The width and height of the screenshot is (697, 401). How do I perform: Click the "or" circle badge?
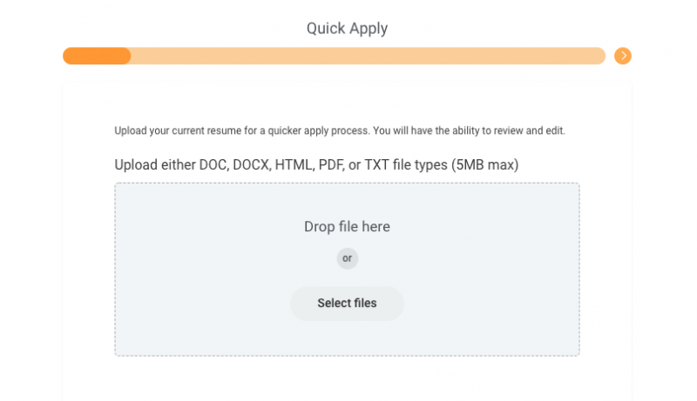pos(347,258)
